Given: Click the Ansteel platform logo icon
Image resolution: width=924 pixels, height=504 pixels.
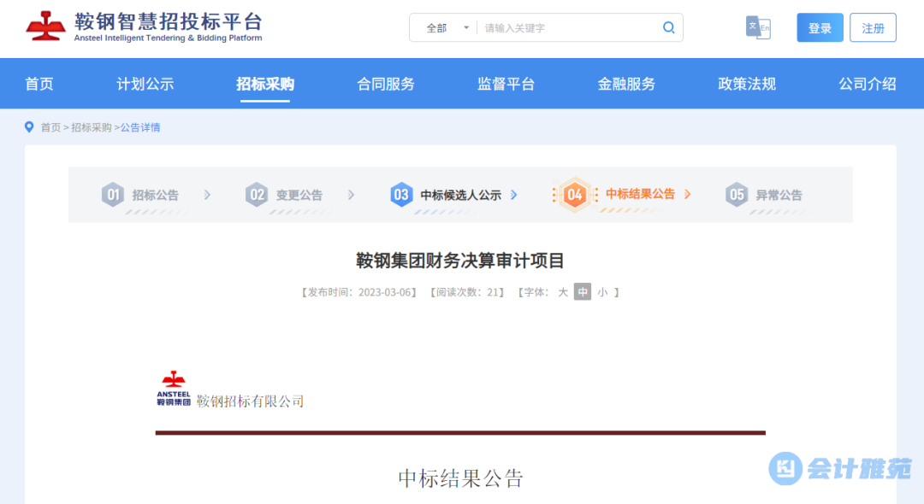Looking at the screenshot, I should click(45, 26).
